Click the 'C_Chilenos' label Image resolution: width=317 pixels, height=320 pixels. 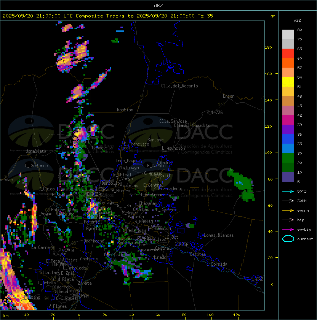[x=36, y=166]
